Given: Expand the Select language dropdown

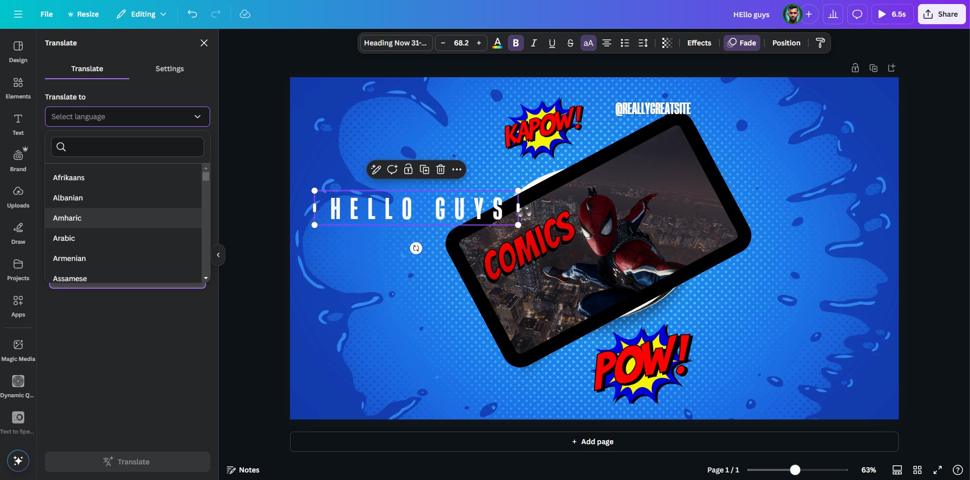Looking at the screenshot, I should (x=127, y=117).
